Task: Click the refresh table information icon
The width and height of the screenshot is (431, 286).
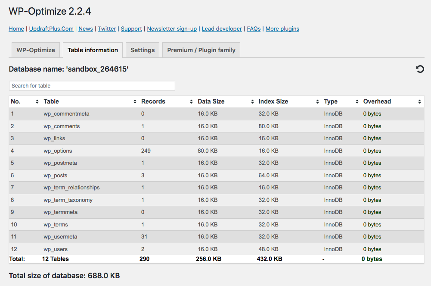Action: pos(420,69)
